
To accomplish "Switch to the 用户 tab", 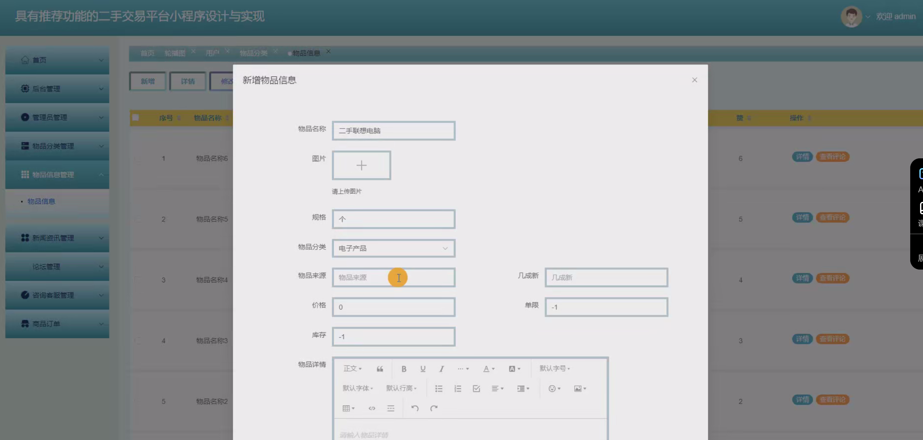I will pos(213,53).
